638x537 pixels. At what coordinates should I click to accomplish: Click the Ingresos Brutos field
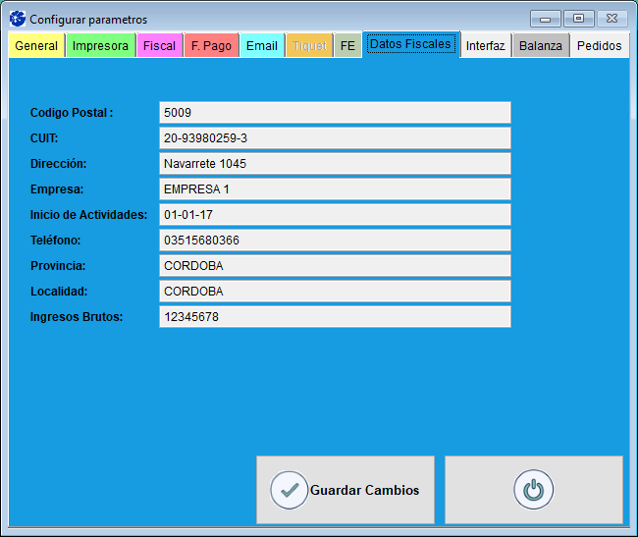coord(335,317)
